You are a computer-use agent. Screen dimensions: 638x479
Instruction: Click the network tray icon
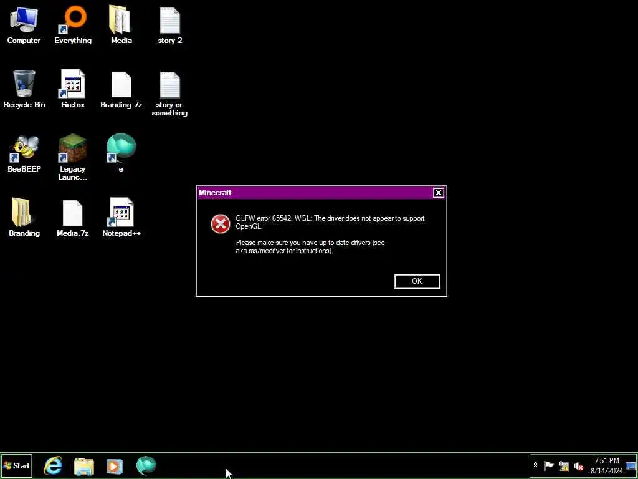563,465
